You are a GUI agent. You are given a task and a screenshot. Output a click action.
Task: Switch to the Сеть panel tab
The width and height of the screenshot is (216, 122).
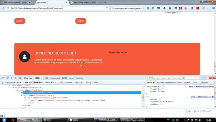[x=71, y=78]
